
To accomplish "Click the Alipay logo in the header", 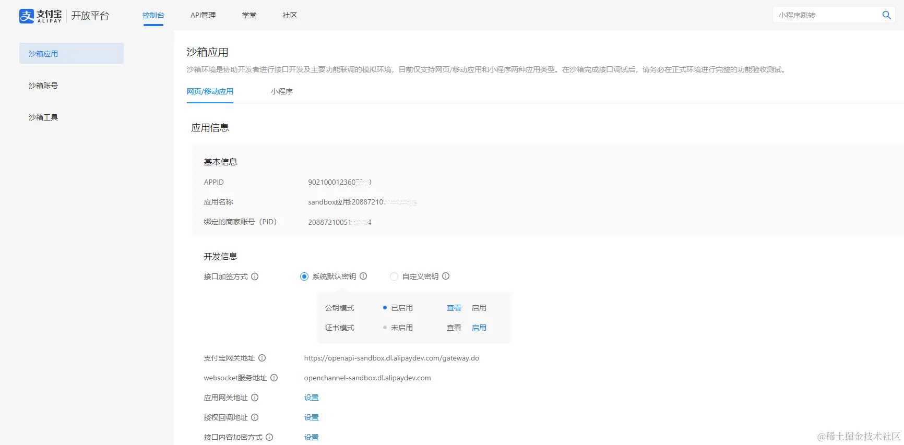I will (40, 16).
